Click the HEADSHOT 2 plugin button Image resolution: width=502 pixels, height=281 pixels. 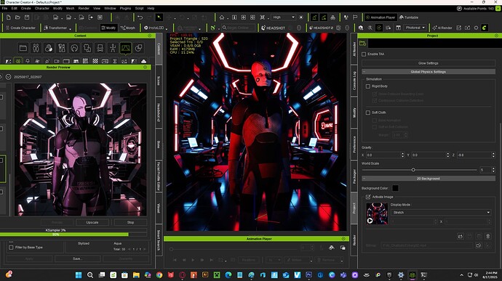322,28
